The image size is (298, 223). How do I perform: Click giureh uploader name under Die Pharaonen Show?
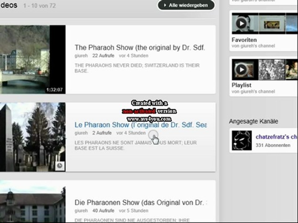click(81, 211)
